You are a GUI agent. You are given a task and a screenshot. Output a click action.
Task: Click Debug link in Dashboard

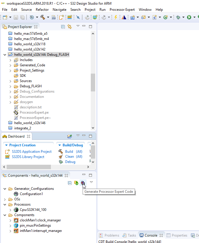(70, 162)
